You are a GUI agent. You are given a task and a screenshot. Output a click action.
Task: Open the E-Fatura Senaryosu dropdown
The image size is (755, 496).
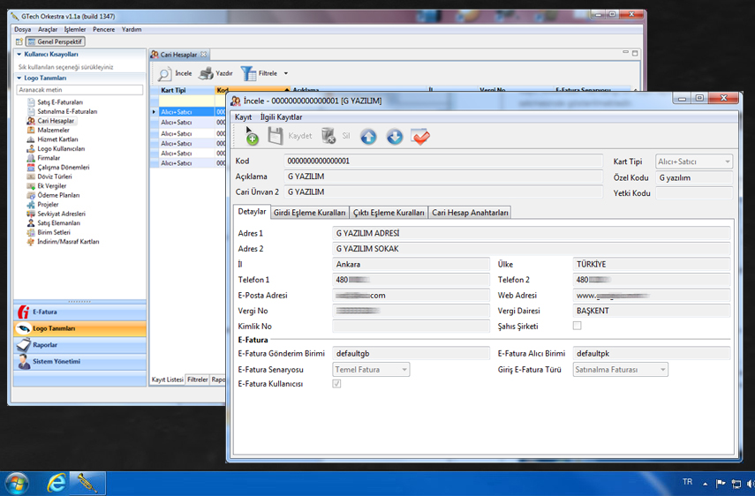coord(404,370)
